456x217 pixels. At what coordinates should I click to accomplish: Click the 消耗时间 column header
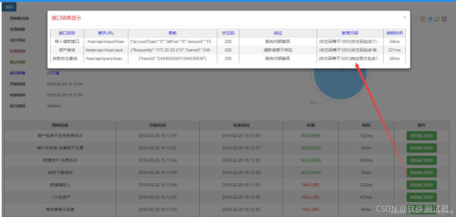click(x=394, y=33)
